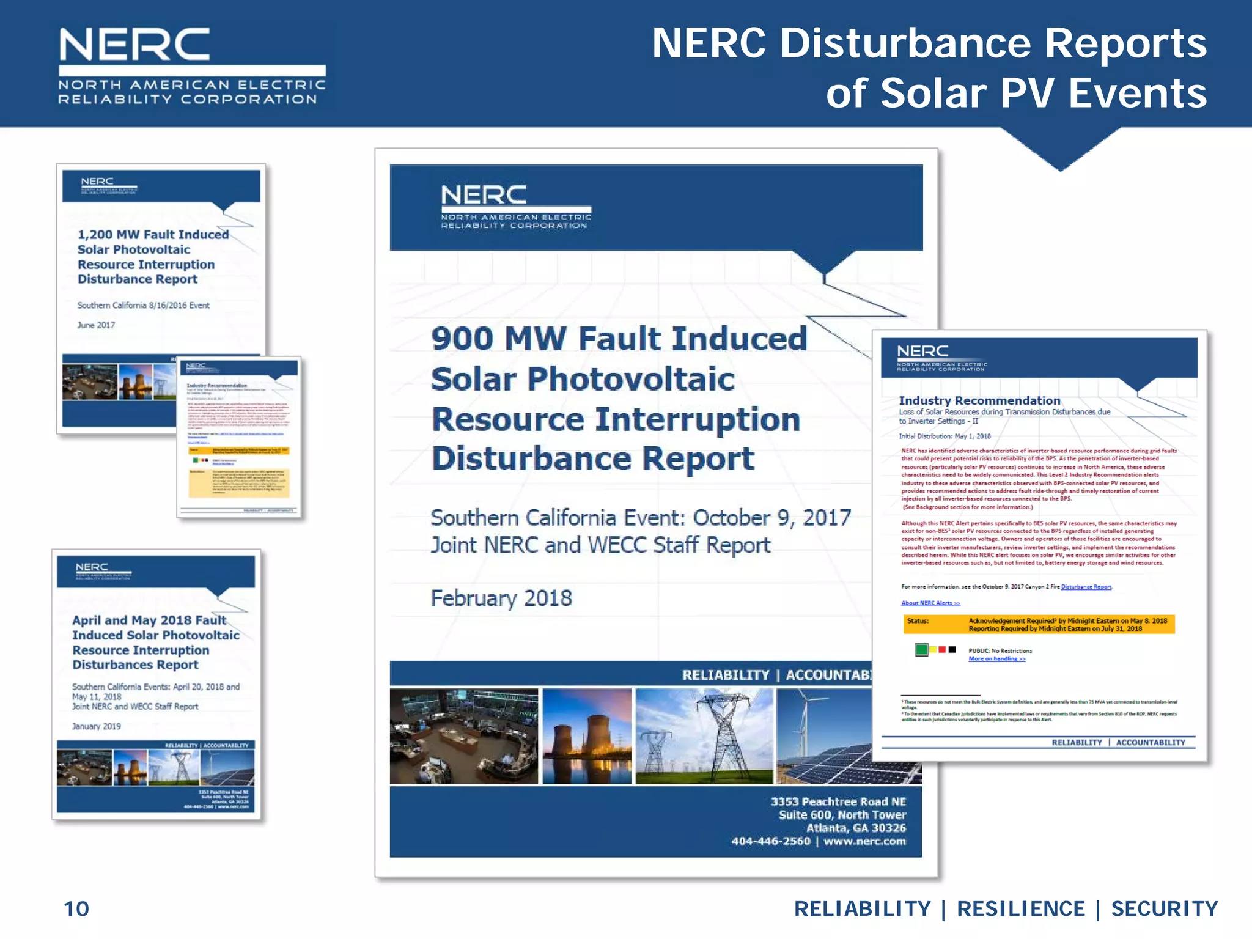1252x939 pixels.
Task: Click 'PUBLIC: No Restrictions' label
Action: [1000, 650]
